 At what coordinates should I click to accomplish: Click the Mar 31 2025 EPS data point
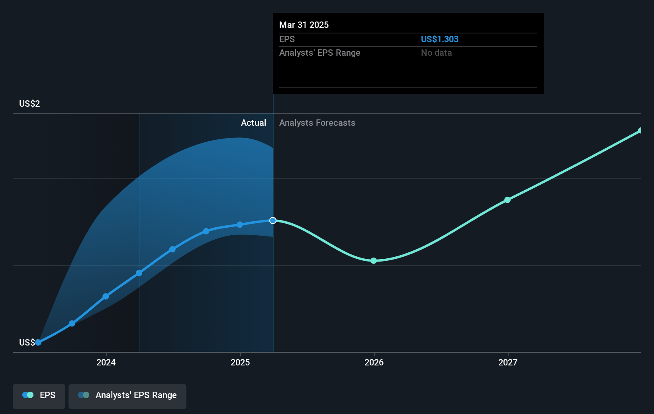click(x=273, y=221)
